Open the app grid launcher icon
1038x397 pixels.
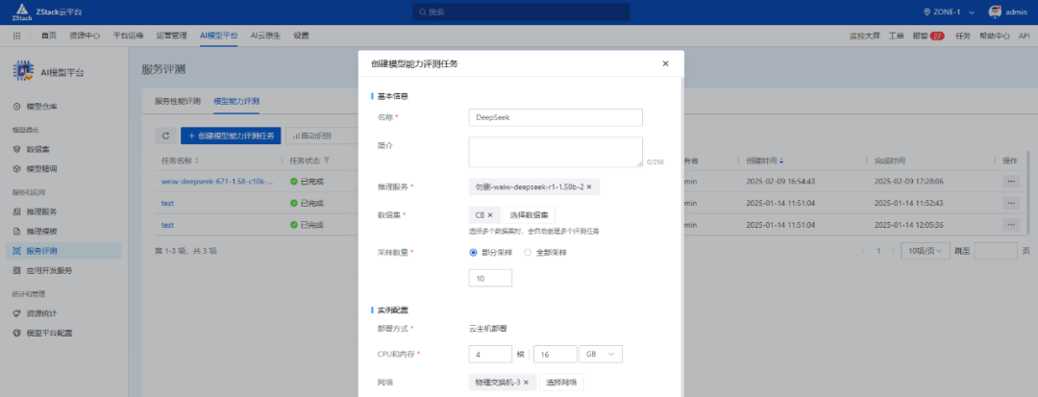tap(16, 36)
